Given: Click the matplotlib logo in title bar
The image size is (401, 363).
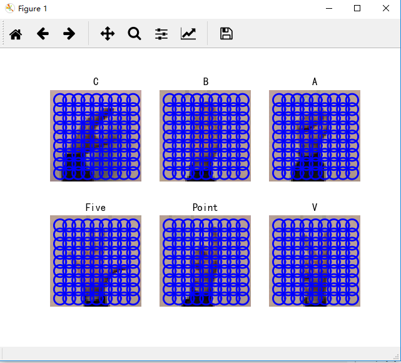Looking at the screenshot, I should tap(10, 8).
